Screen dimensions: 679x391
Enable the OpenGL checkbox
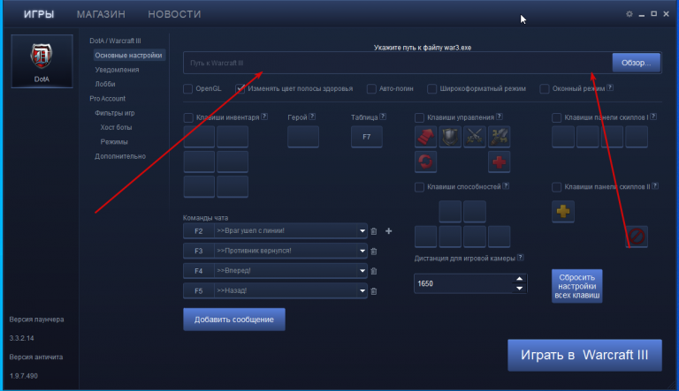[188, 88]
